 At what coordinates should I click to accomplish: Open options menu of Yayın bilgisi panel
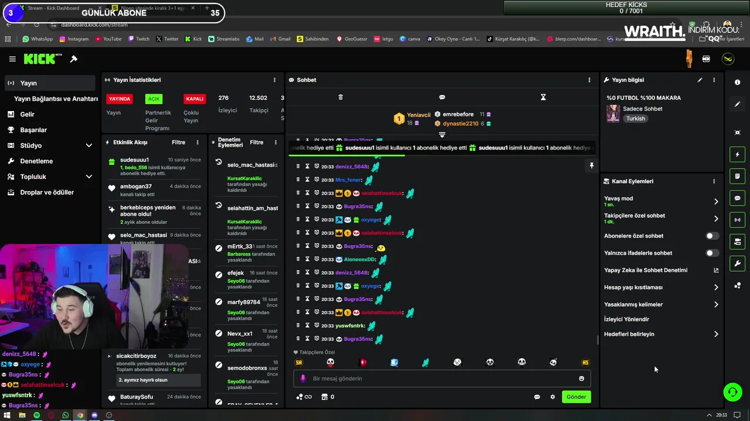click(x=714, y=80)
